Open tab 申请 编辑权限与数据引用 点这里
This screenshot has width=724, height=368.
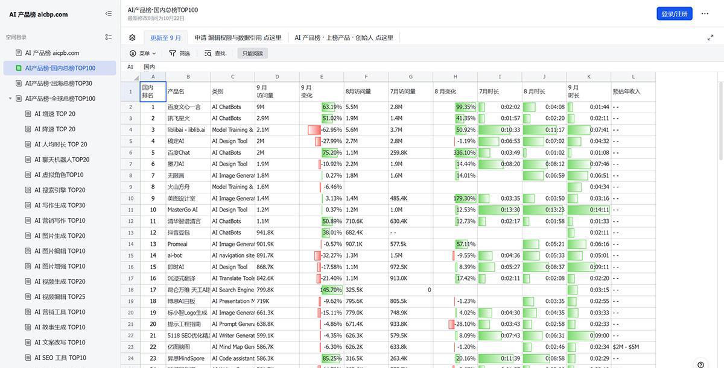click(238, 37)
